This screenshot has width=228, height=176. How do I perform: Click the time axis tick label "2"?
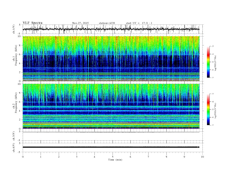(x=59, y=157)
